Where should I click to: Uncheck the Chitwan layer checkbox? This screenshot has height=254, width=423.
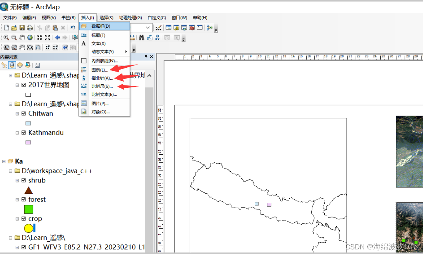[x=24, y=114]
